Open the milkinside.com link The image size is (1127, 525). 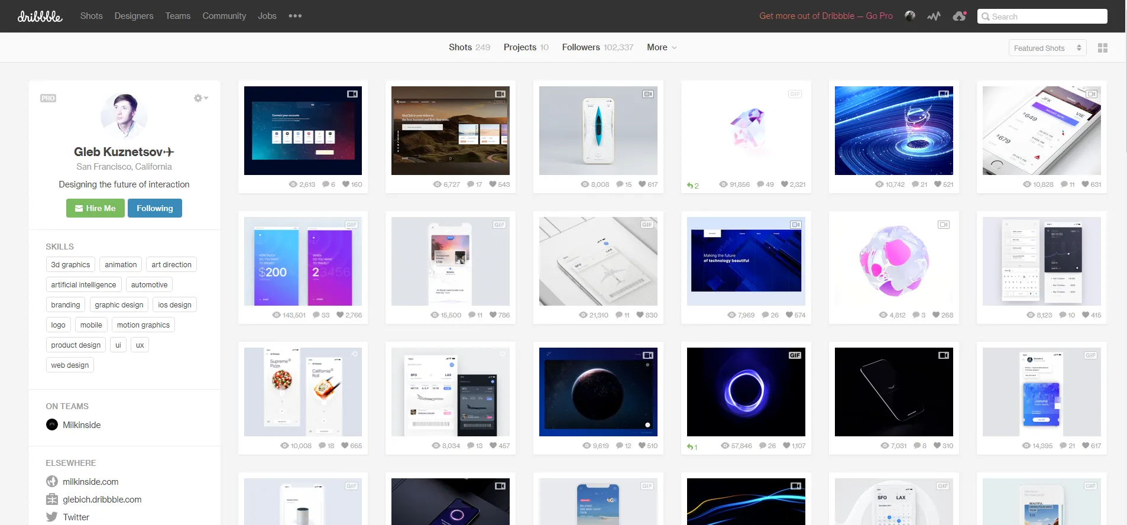(x=90, y=482)
